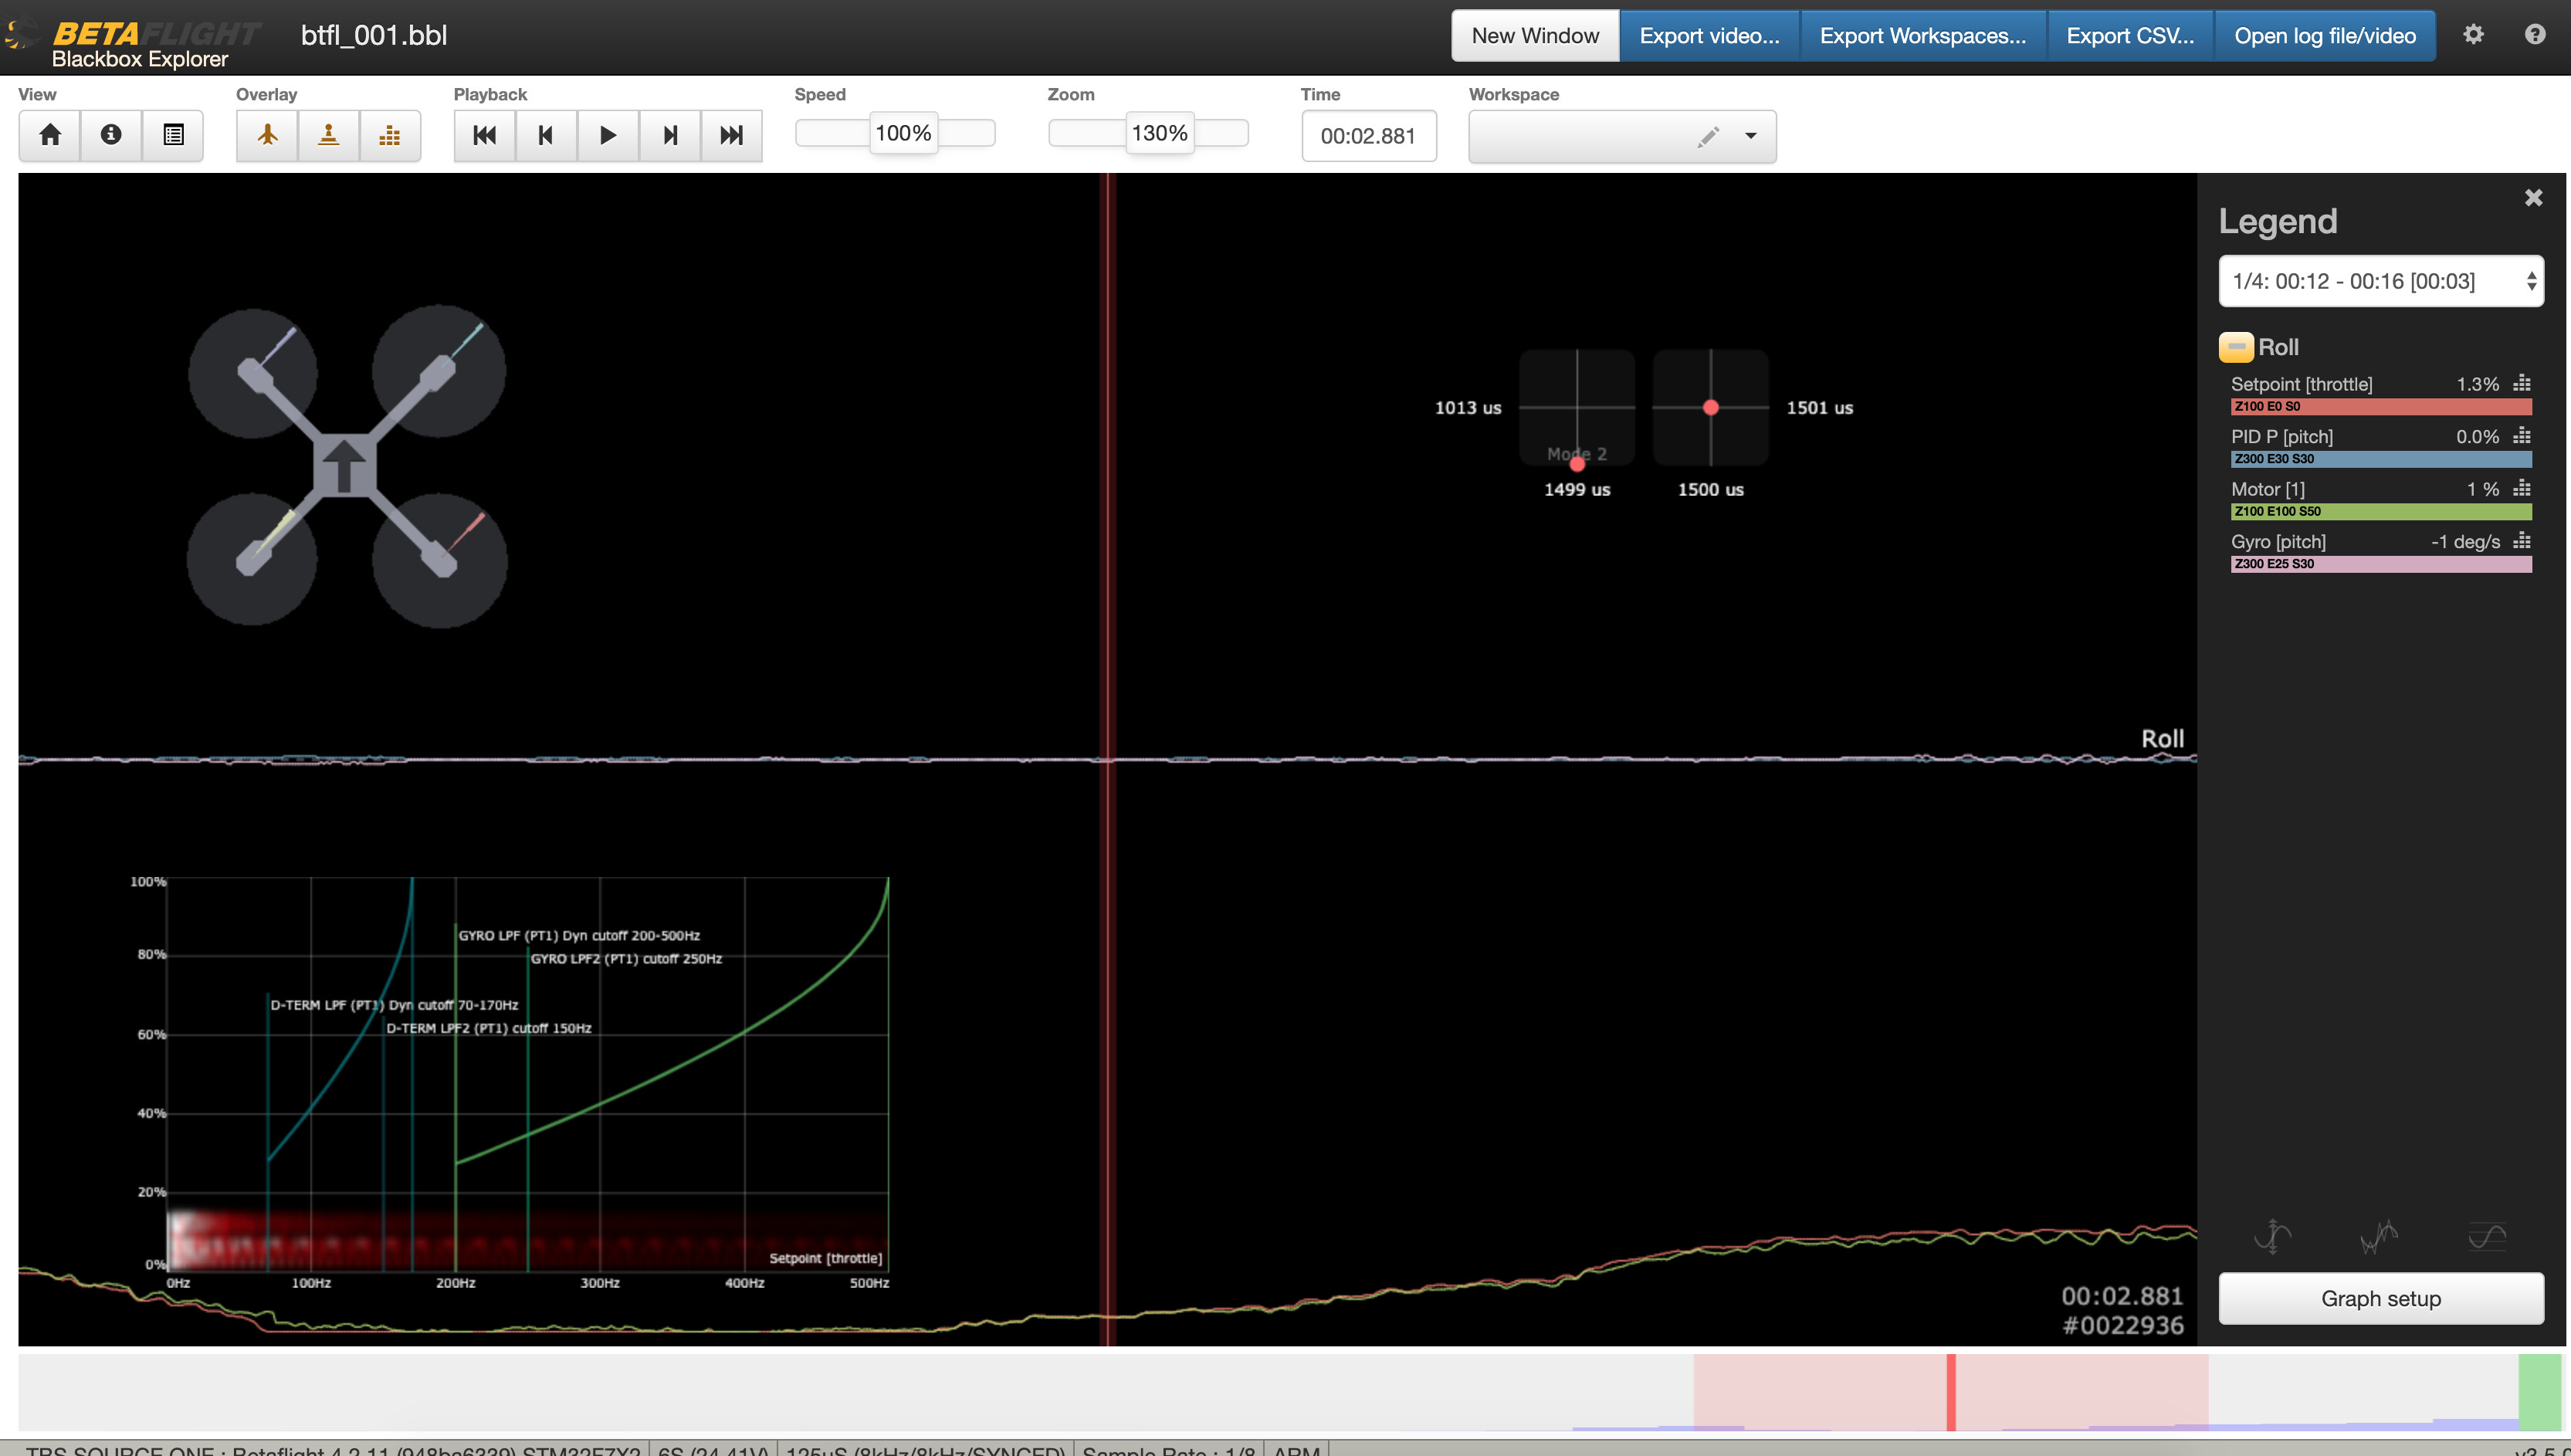This screenshot has height=1456, width=2571.
Task: Toggle the stick positions overlay icon
Action: coord(328,135)
